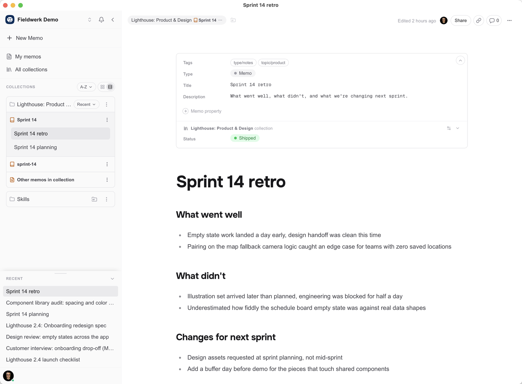
Task: Click the Share button
Action: click(x=461, y=21)
